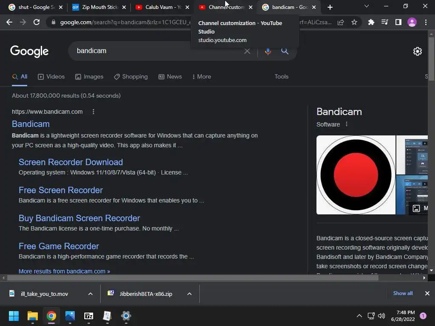
Task: Open Google quick settings gear
Action: pyautogui.click(x=417, y=51)
